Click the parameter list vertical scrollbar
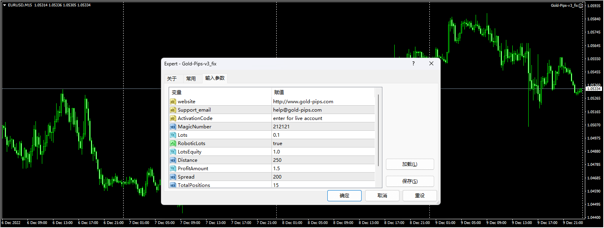This screenshot has height=228, width=604. 378,130
